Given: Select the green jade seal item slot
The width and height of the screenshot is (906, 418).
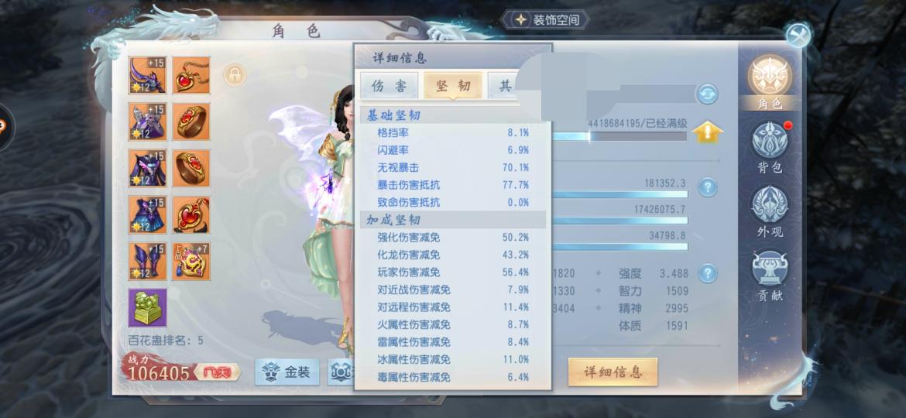Looking at the screenshot, I should pos(147,308).
